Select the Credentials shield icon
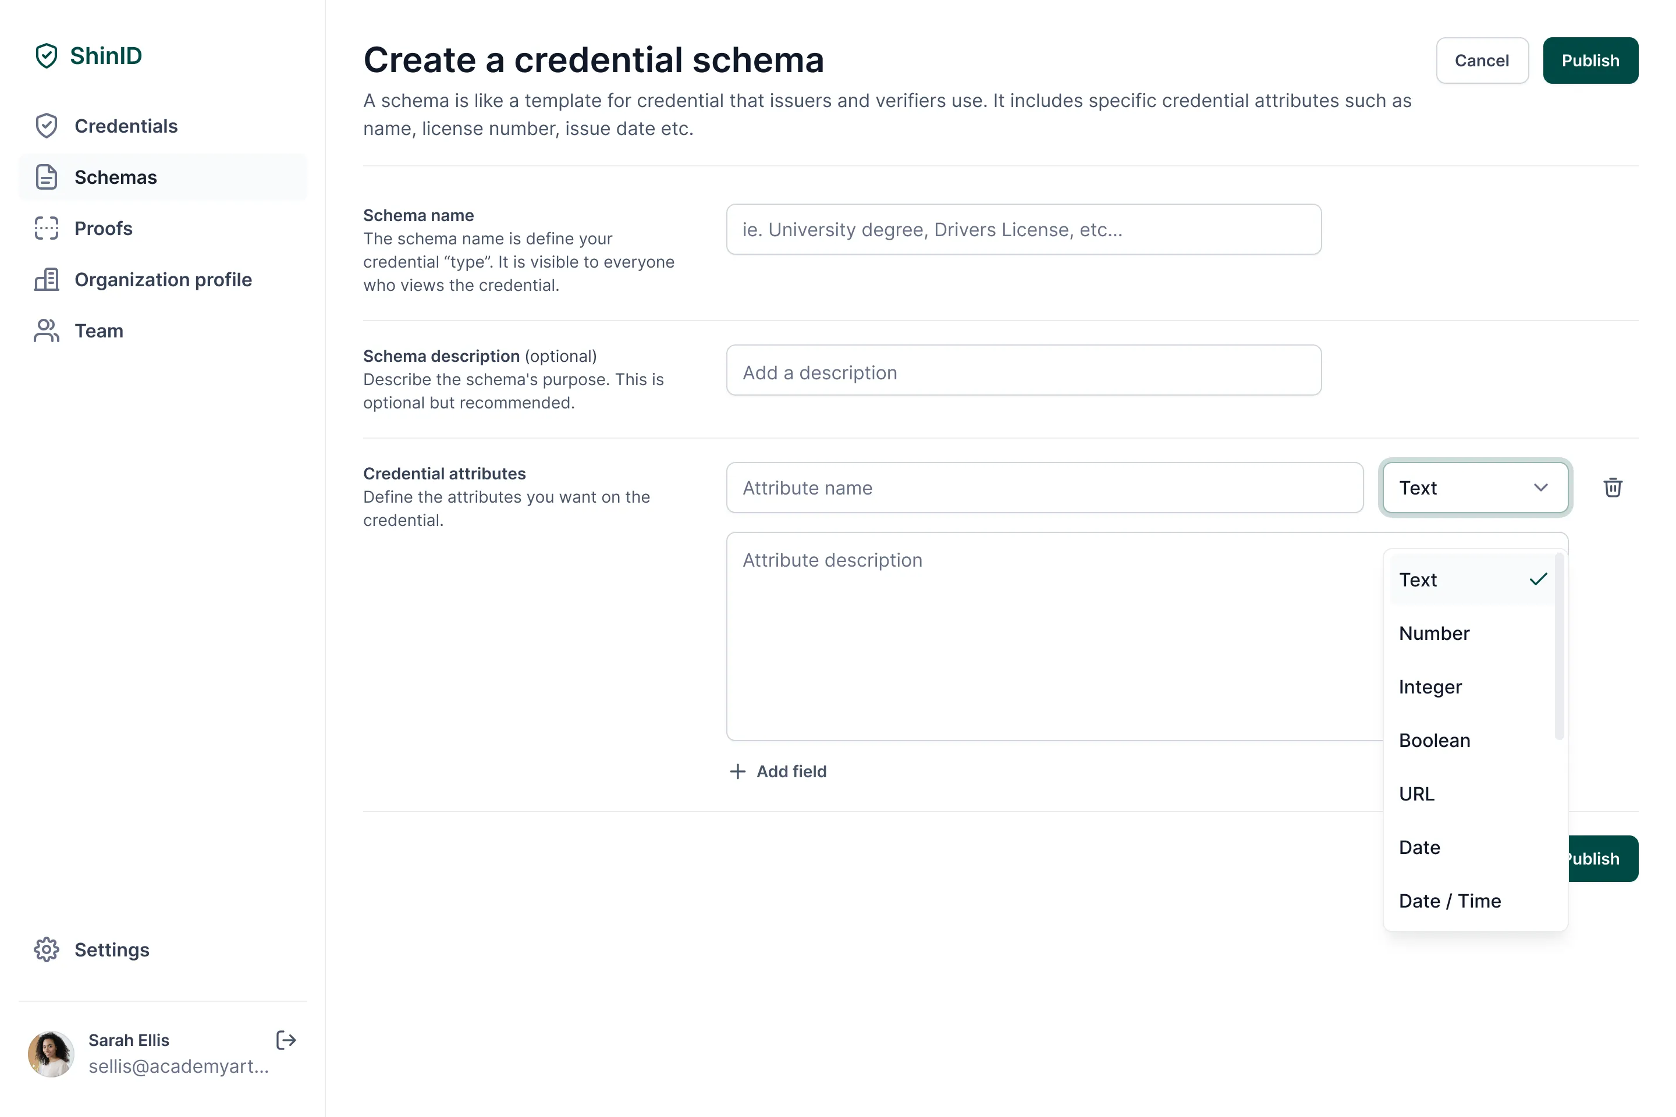 tap(47, 126)
